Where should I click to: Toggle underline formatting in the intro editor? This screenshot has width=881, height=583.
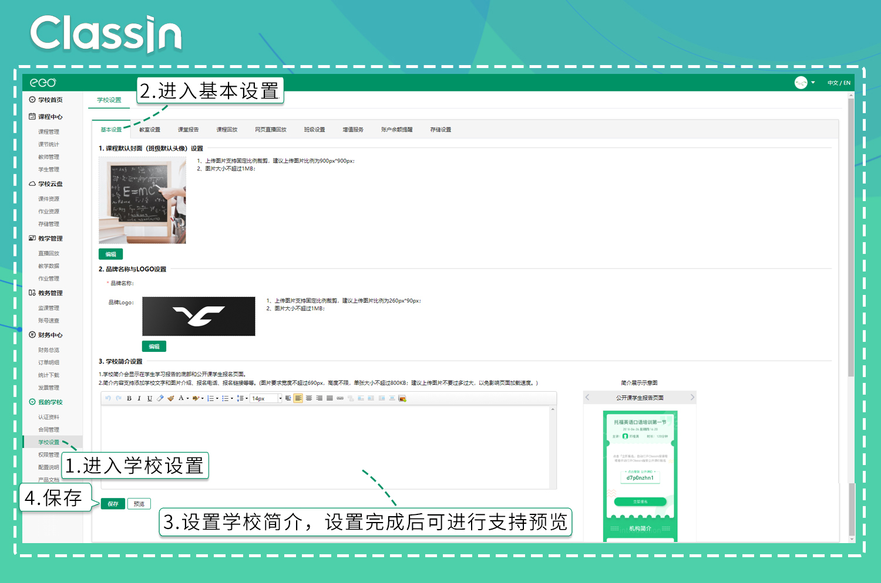coord(150,398)
